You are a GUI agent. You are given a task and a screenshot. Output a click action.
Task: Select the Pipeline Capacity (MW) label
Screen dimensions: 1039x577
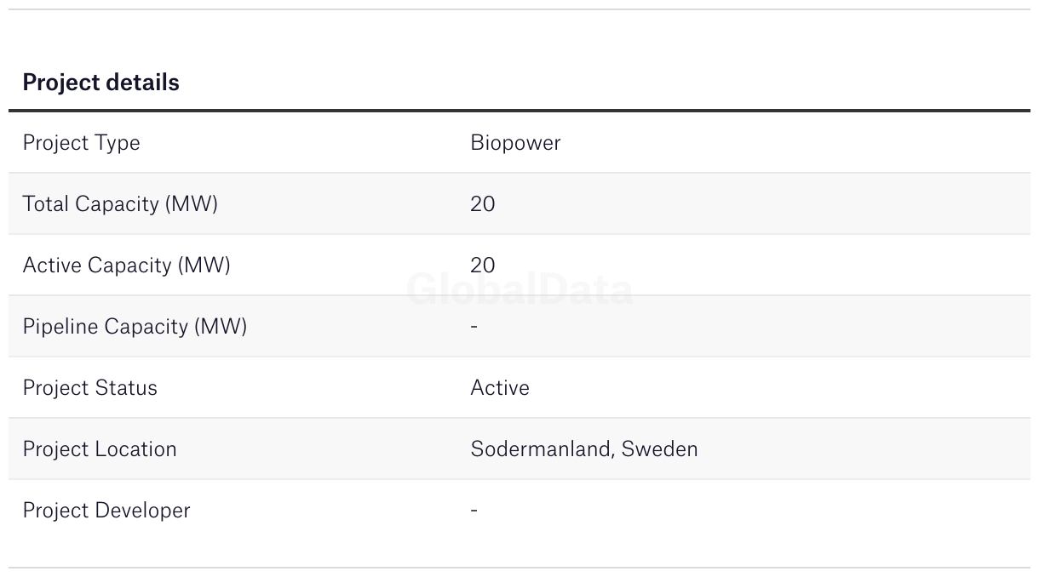(x=135, y=327)
